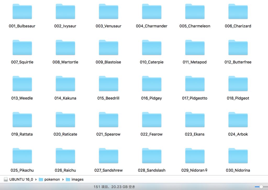This screenshot has height=190, width=268.
Task: Select the 010_Caterpie folder icon
Action: click(x=152, y=48)
